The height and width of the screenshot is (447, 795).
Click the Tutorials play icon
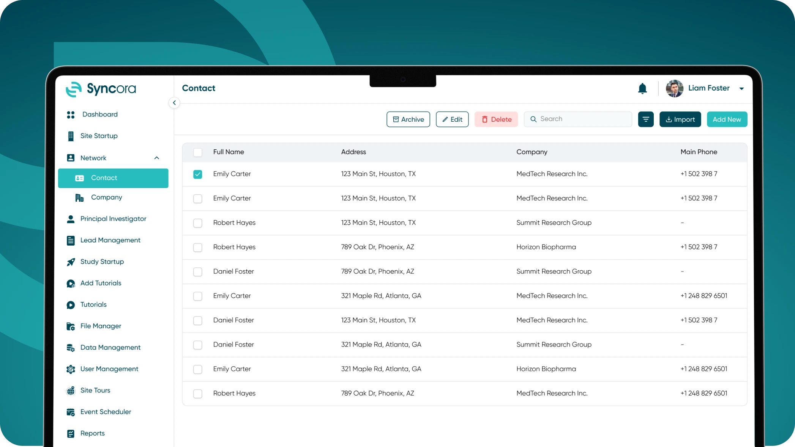pos(71,305)
